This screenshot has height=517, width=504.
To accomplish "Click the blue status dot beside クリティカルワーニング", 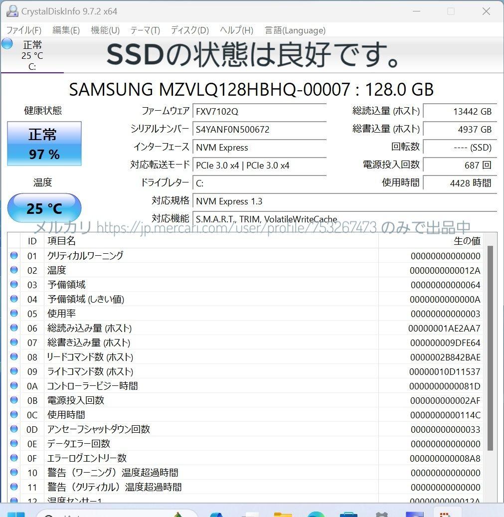I will 13,256.
